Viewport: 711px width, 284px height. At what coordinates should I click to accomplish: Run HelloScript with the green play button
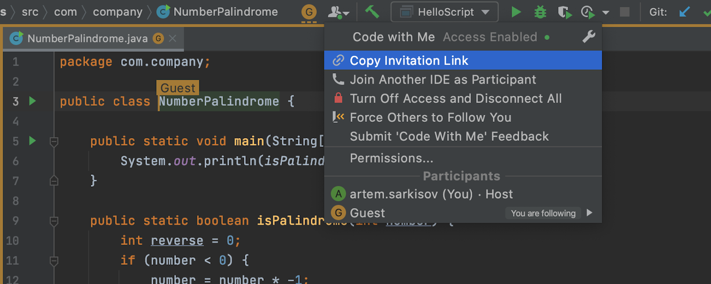pyautogui.click(x=516, y=12)
